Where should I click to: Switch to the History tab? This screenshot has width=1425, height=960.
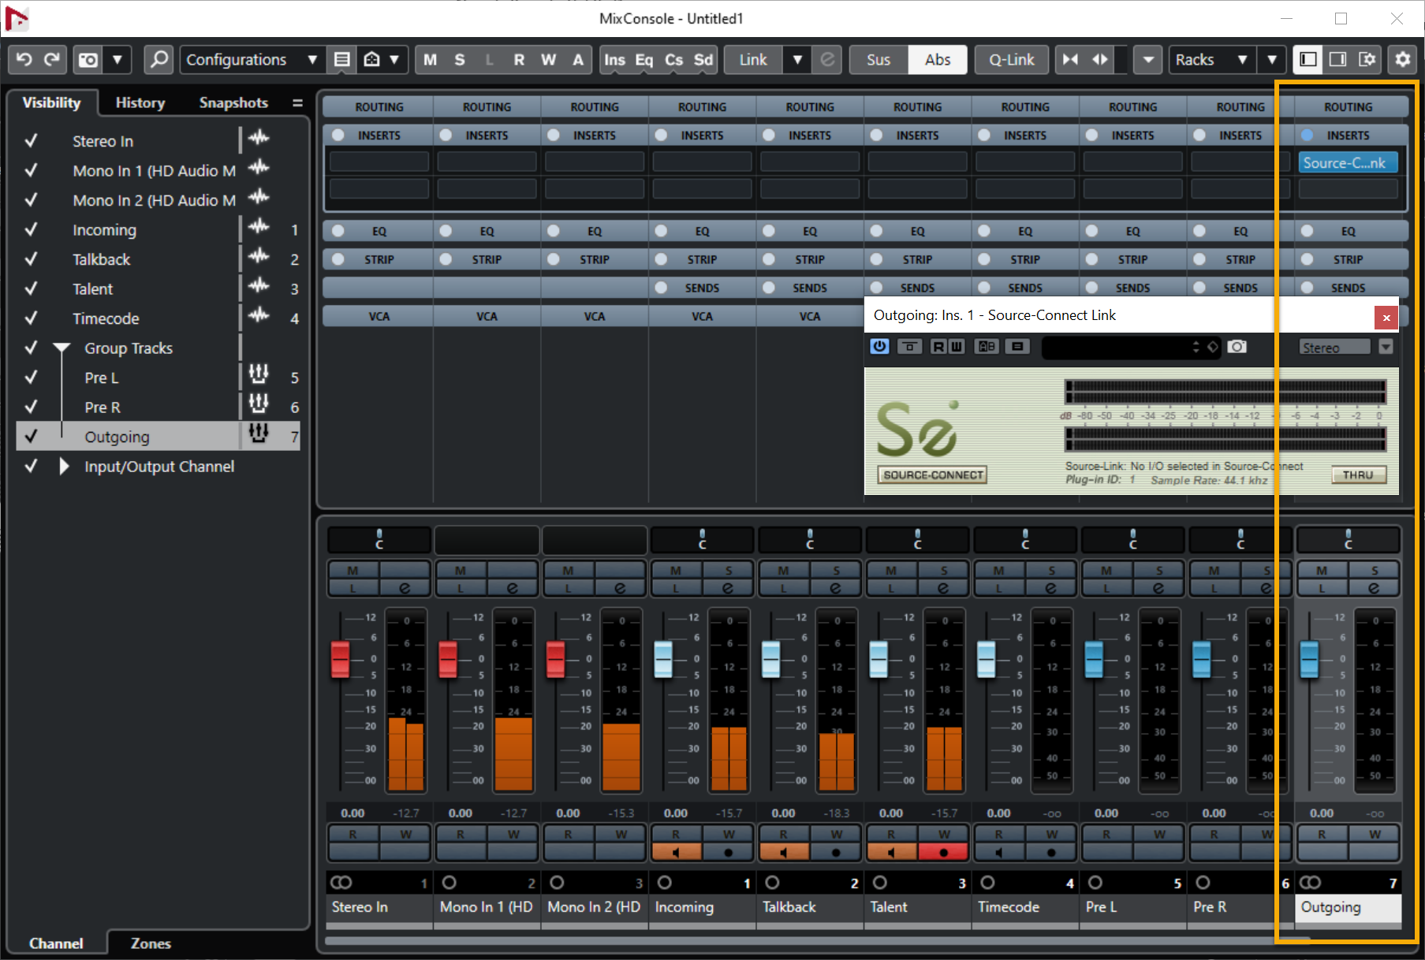click(x=140, y=102)
